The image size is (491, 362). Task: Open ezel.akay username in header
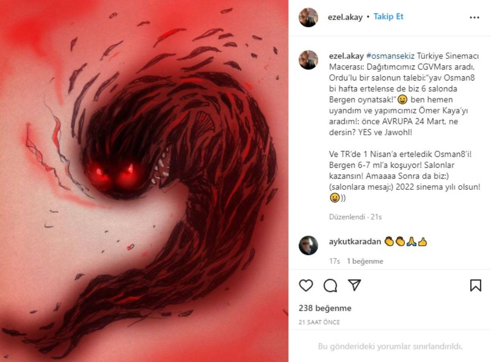pyautogui.click(x=346, y=17)
